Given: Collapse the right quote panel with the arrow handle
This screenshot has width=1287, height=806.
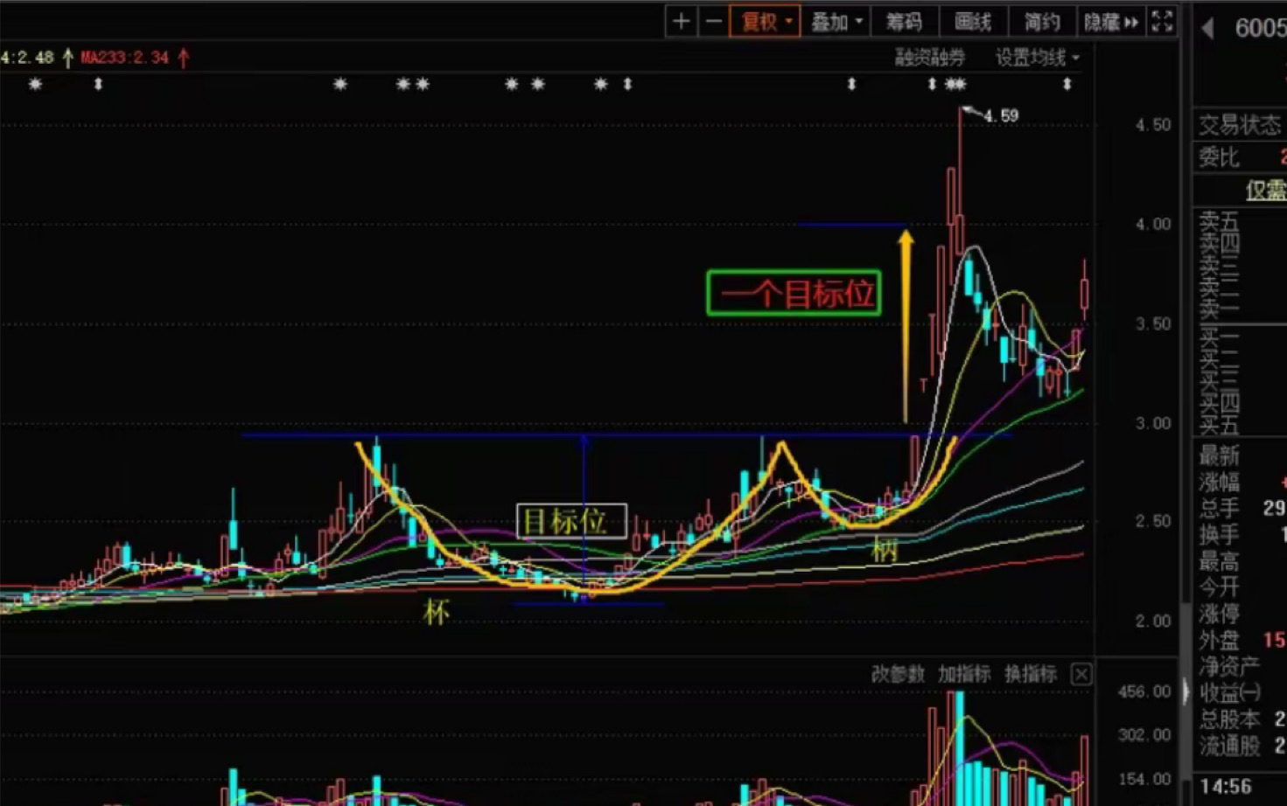Looking at the screenshot, I should 1186,692.
